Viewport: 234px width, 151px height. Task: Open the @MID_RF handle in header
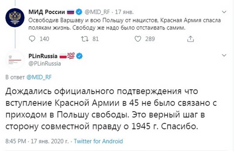point(97,12)
